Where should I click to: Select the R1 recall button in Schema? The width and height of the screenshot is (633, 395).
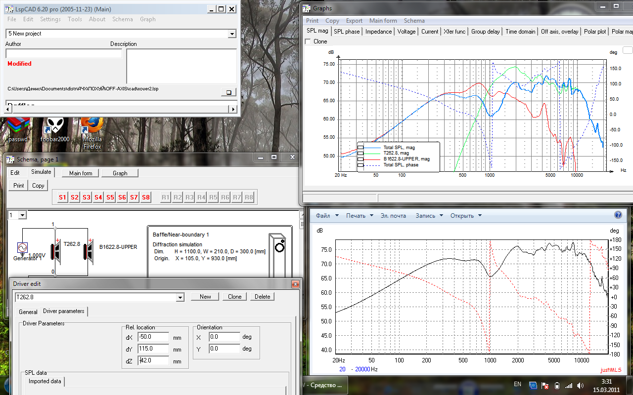(x=166, y=197)
